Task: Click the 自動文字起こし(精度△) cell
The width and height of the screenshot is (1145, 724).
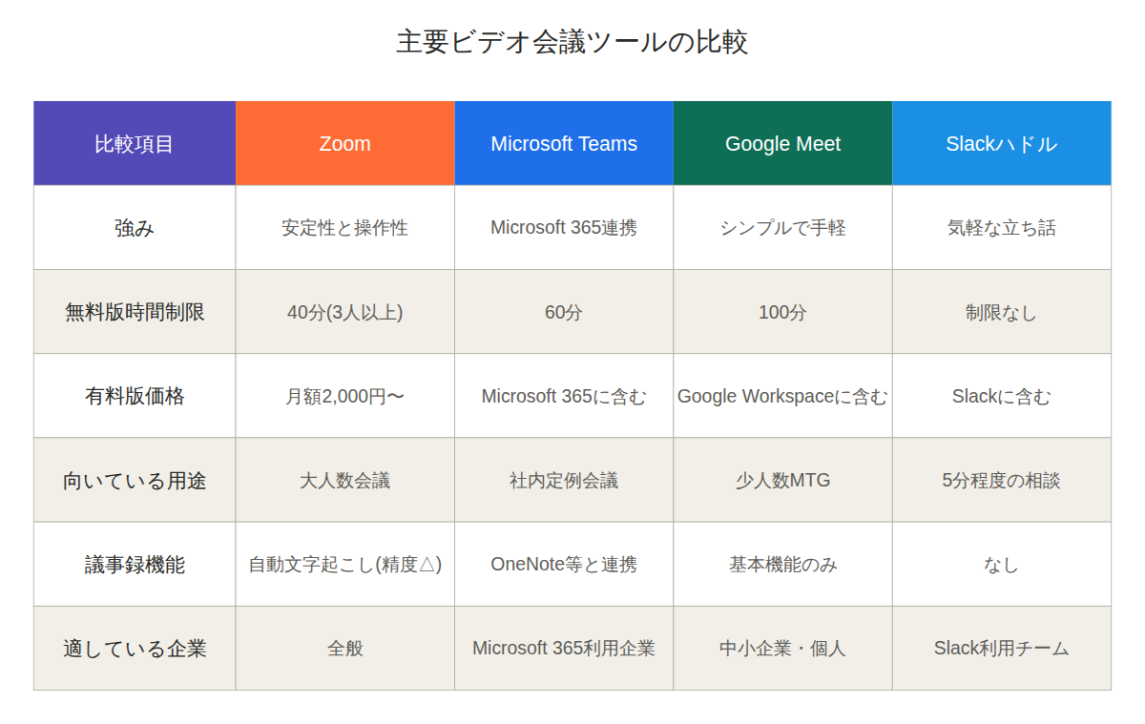Action: coord(345,564)
